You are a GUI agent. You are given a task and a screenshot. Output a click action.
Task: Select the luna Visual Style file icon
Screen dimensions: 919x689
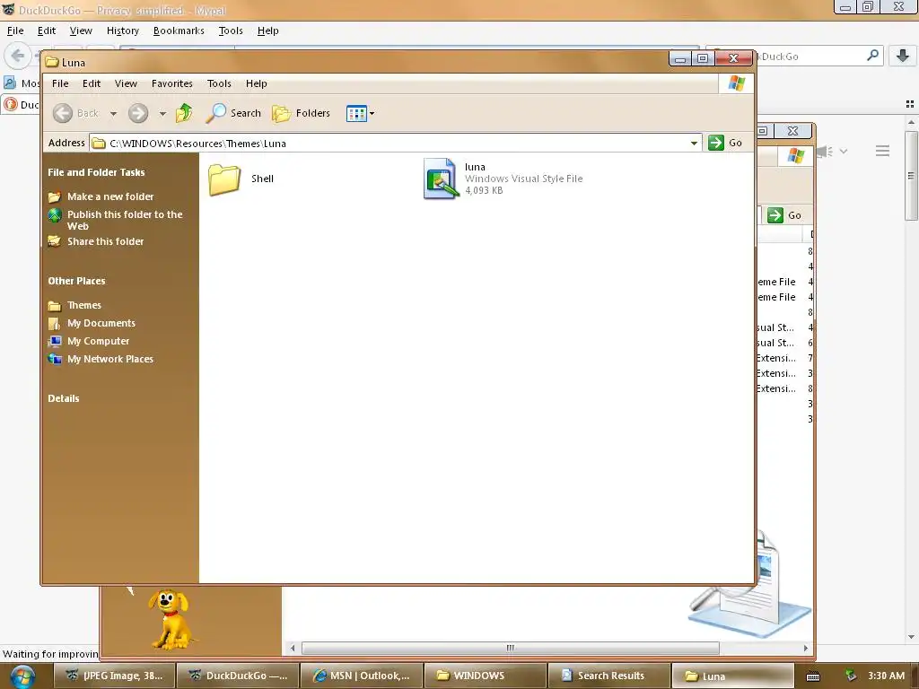point(440,179)
